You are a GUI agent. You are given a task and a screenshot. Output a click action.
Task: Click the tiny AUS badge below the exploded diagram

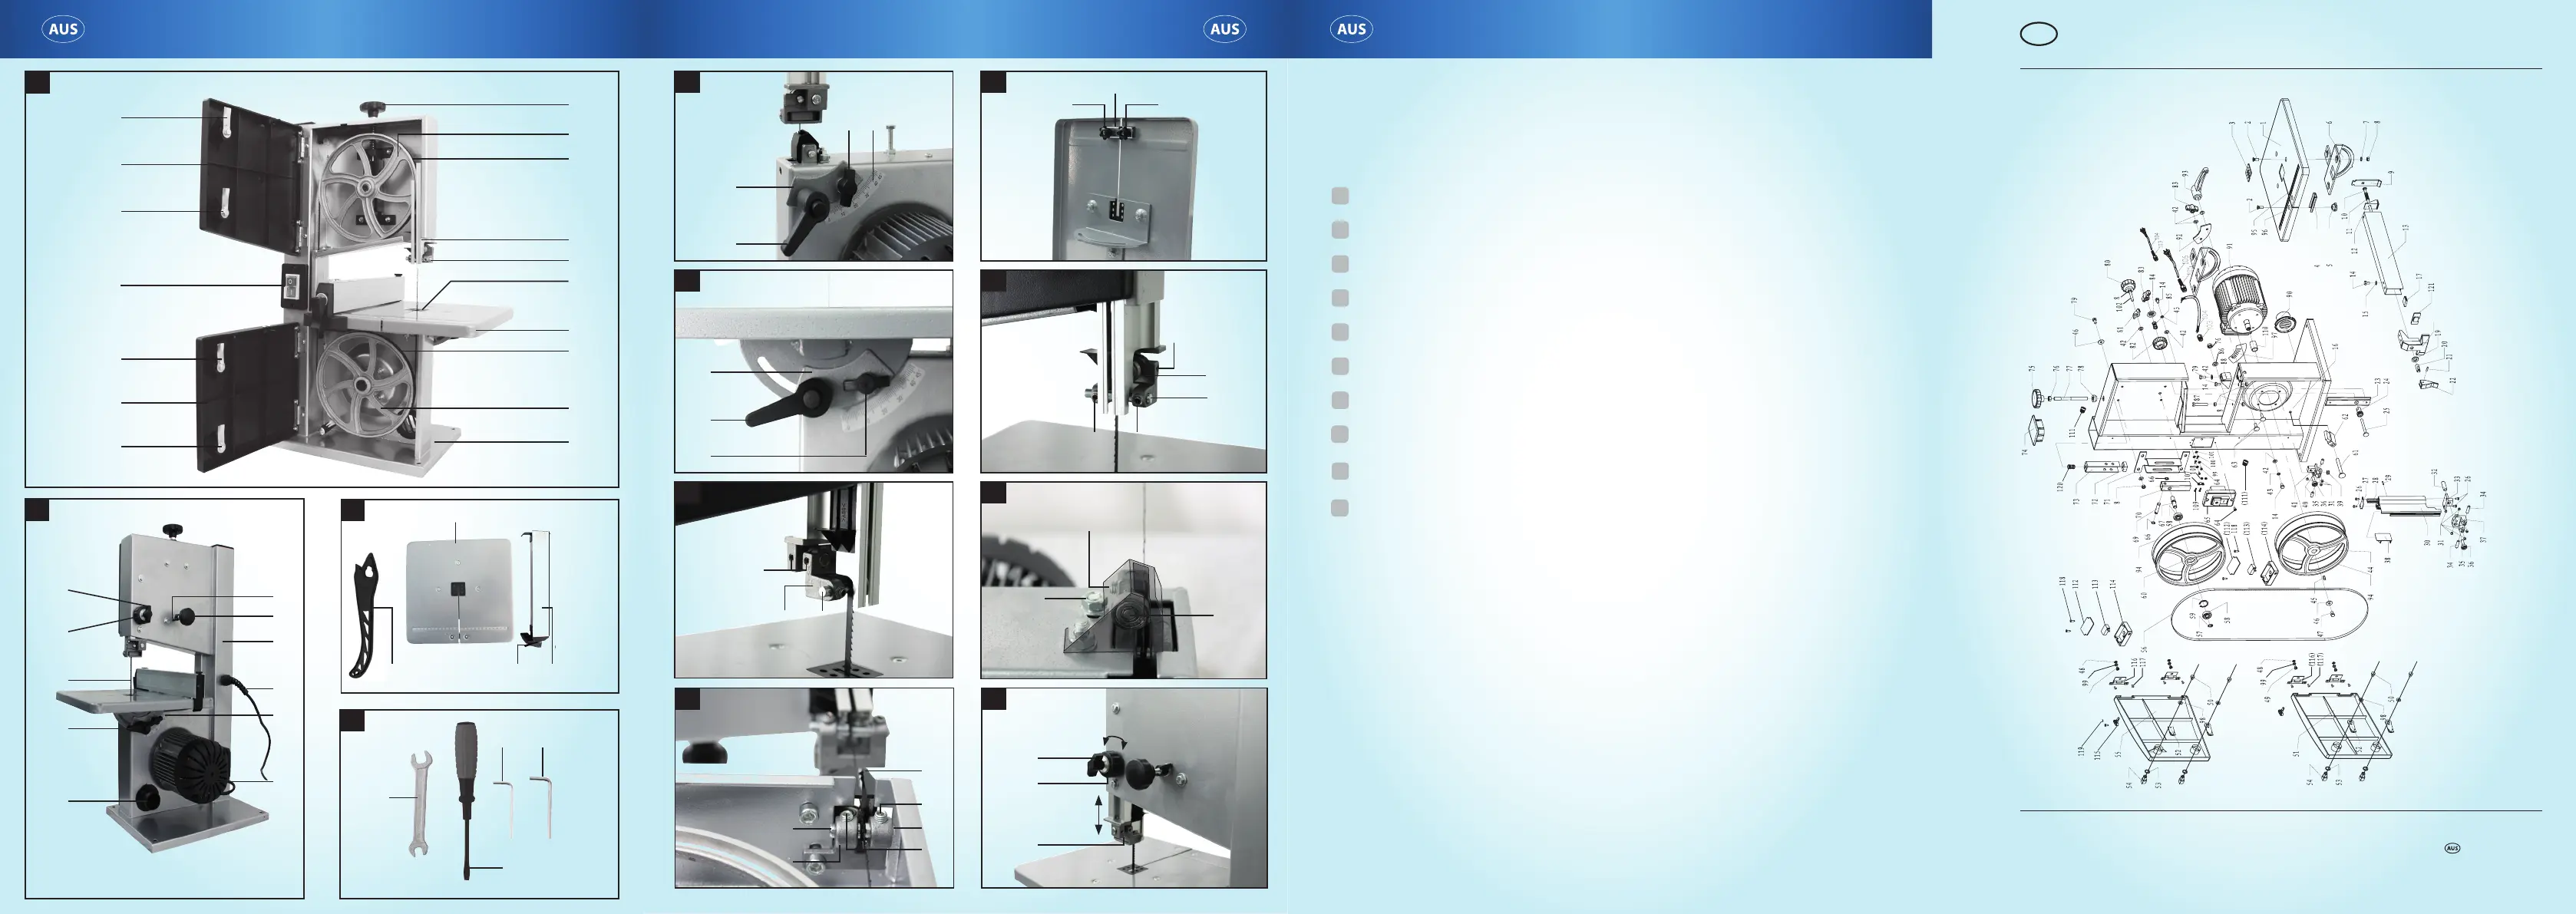point(2452,848)
